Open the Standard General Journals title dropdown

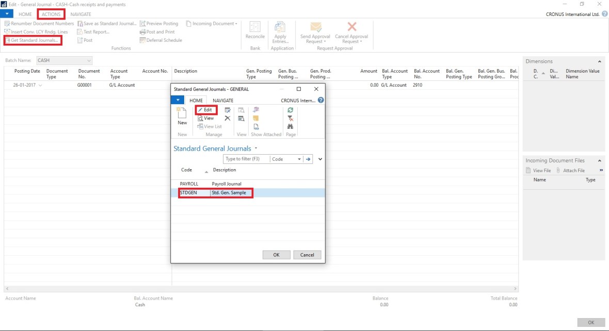click(257, 148)
